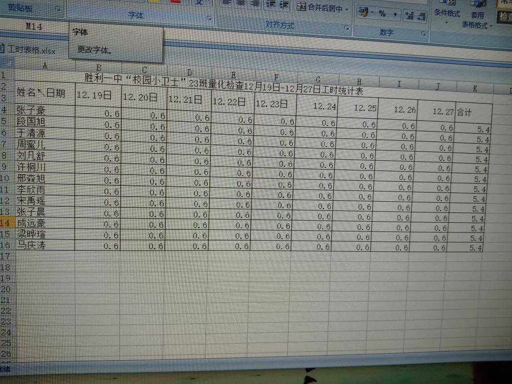Select column B header
This screenshot has width=512, height=384.
click(x=99, y=68)
